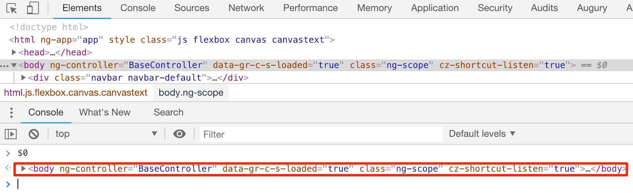Expand the head element node
The height and width of the screenshot is (193, 633).
pos(14,52)
